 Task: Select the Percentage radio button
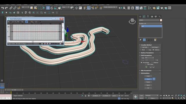pyautogui.click(x=142, y=62)
